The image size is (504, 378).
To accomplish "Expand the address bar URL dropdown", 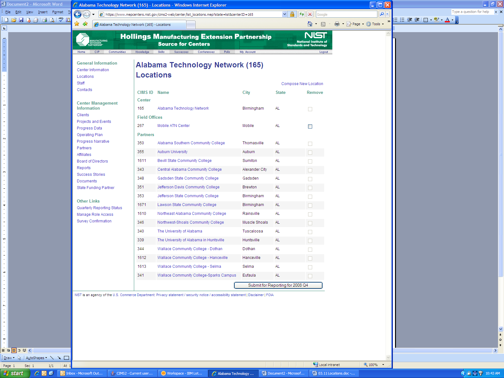I will pyautogui.click(x=284, y=14).
